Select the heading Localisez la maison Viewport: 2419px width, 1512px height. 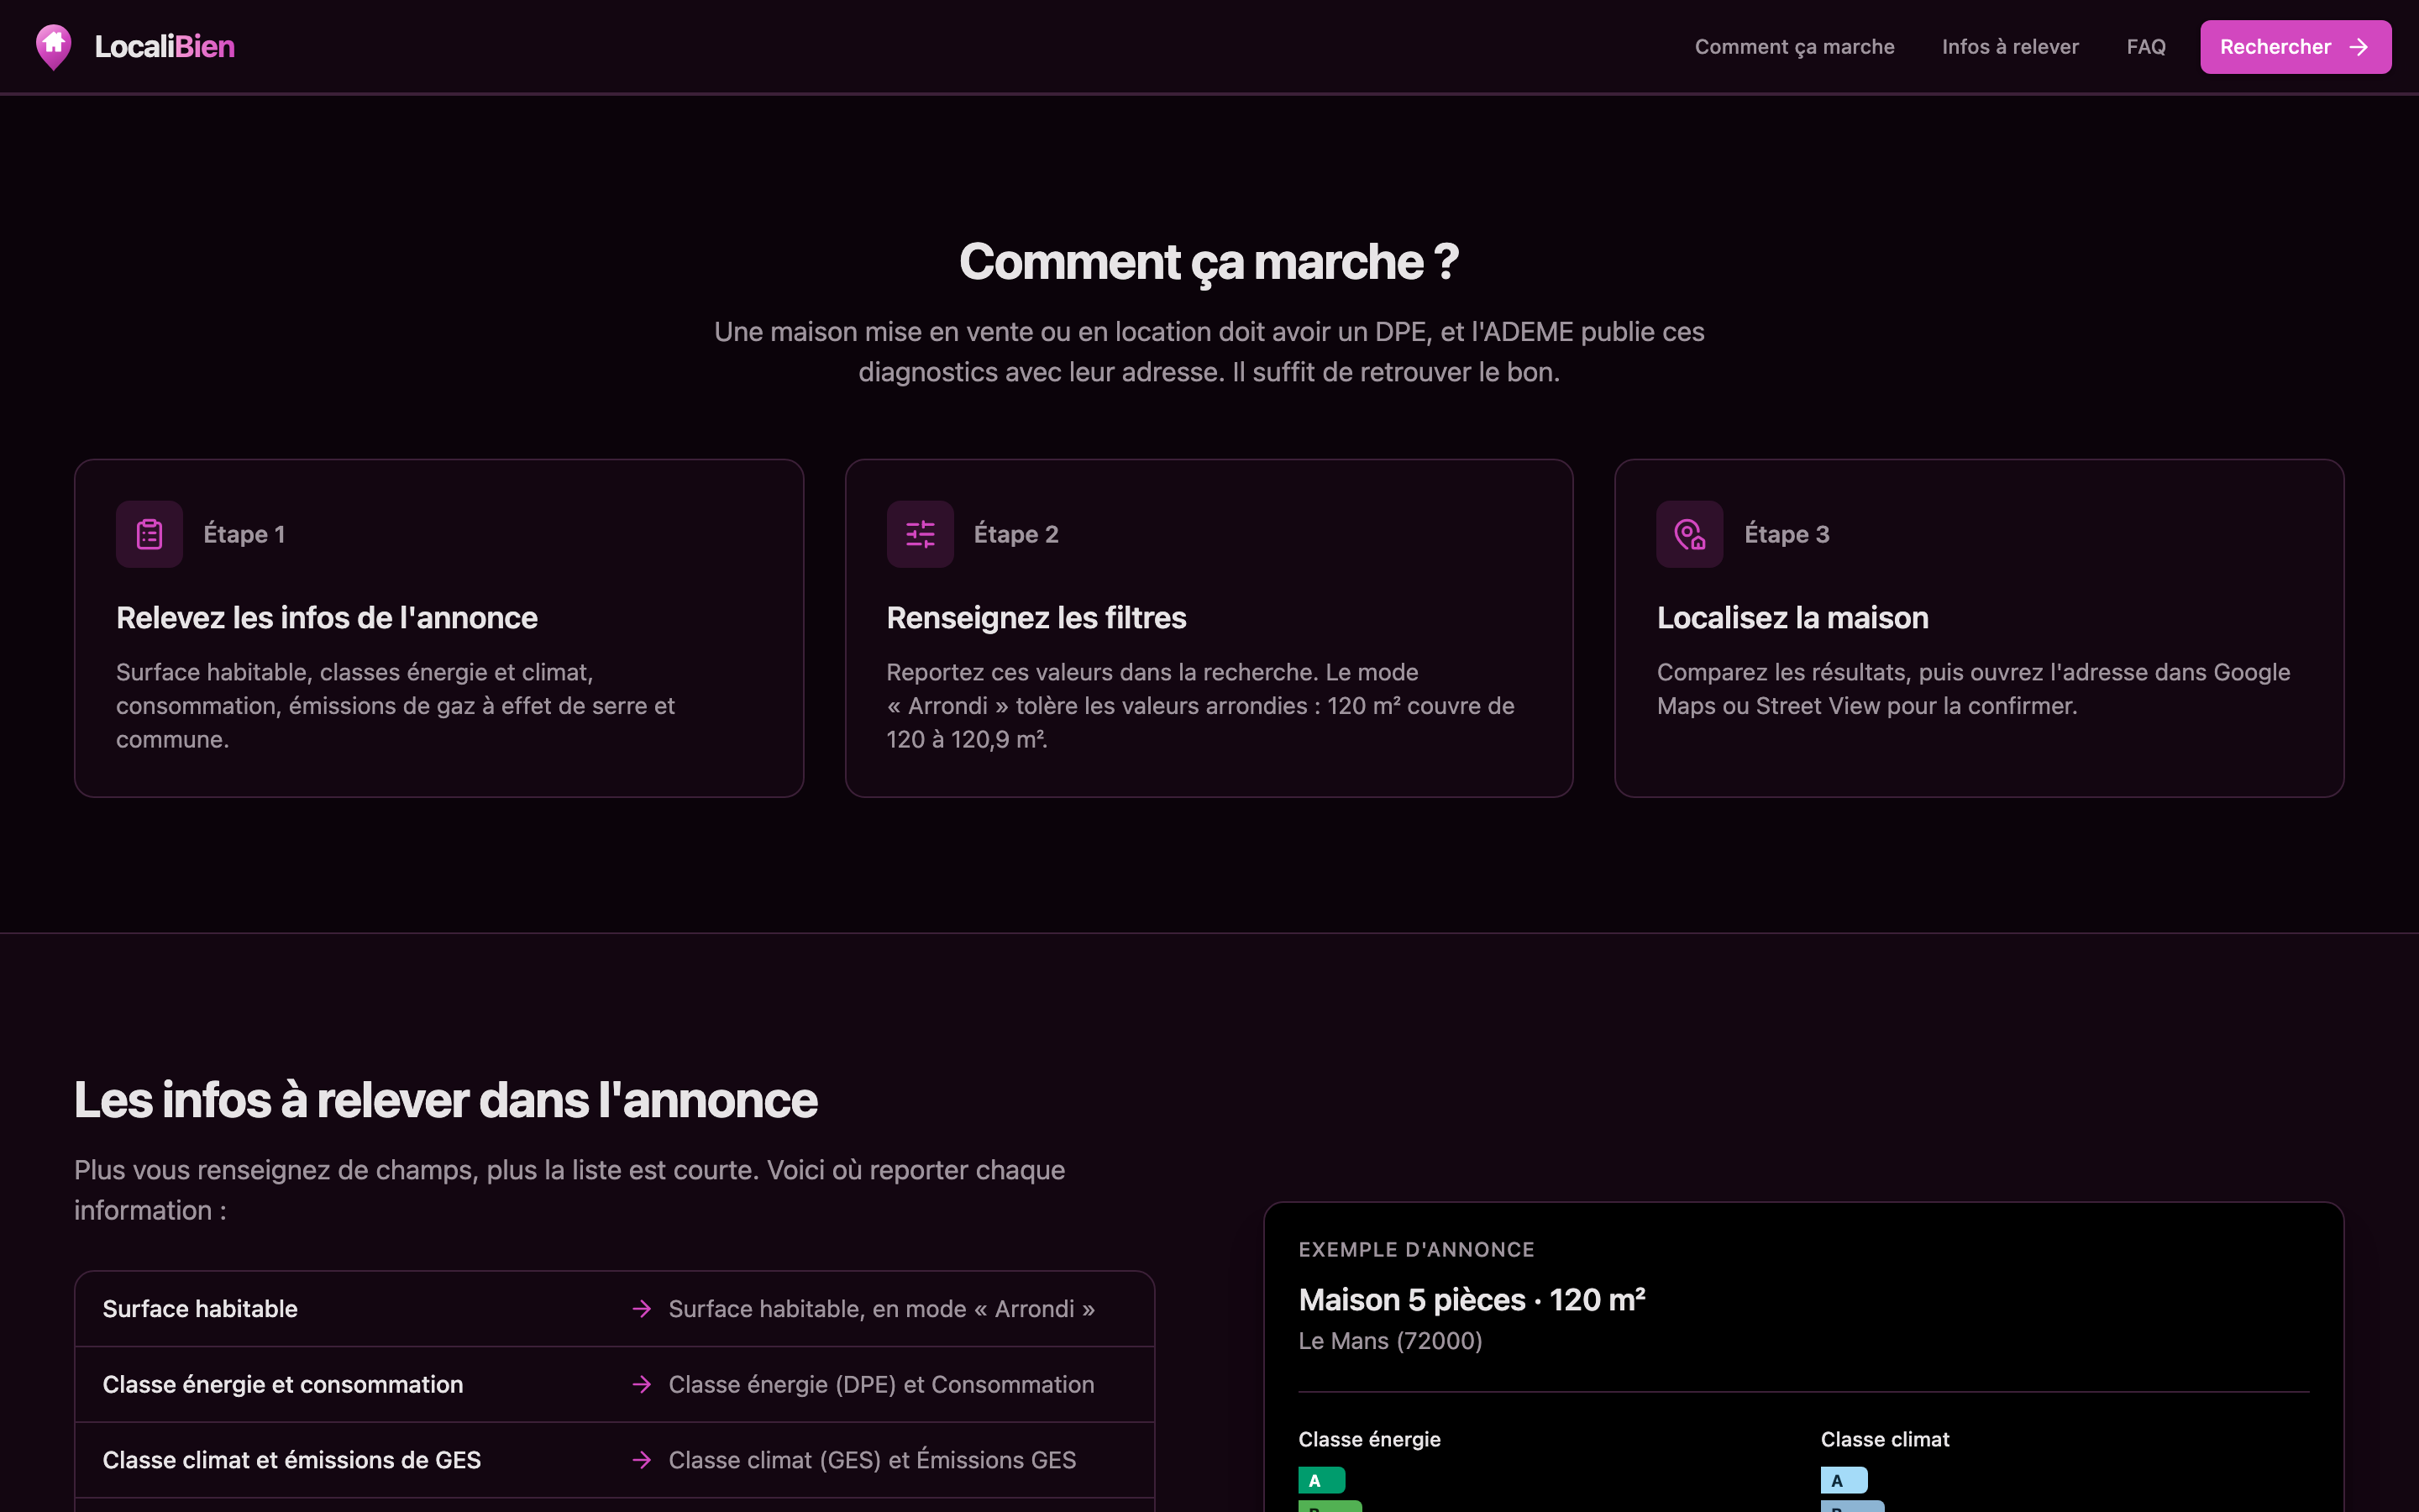(x=1792, y=618)
